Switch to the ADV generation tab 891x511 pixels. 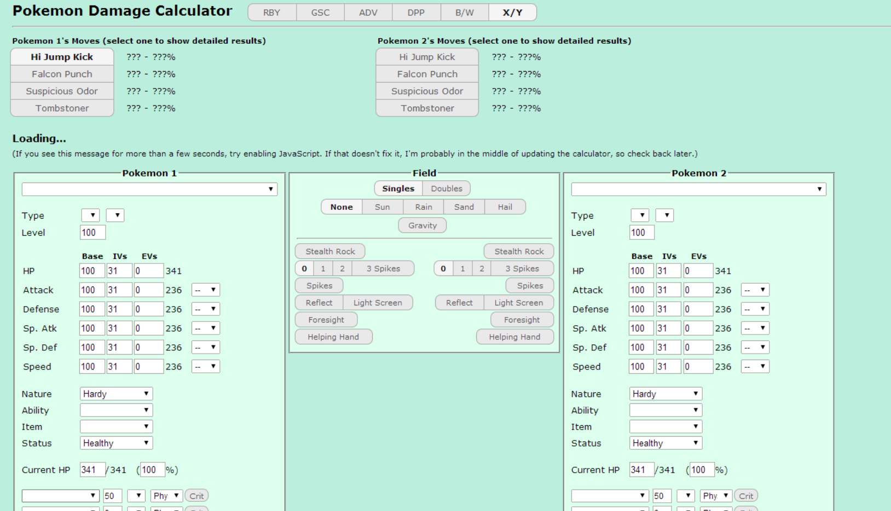[368, 13]
